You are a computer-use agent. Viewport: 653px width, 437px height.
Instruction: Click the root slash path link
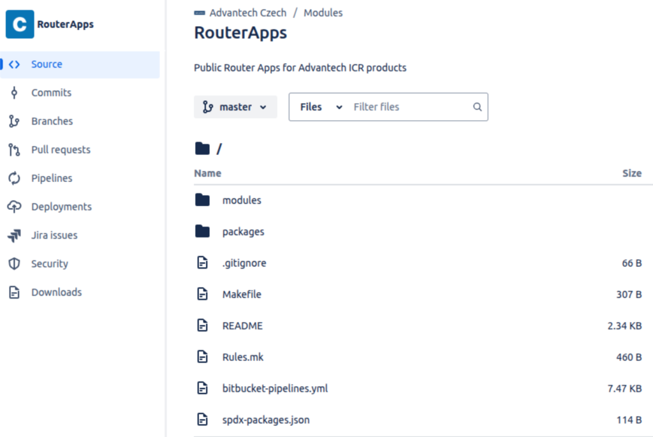coord(219,149)
